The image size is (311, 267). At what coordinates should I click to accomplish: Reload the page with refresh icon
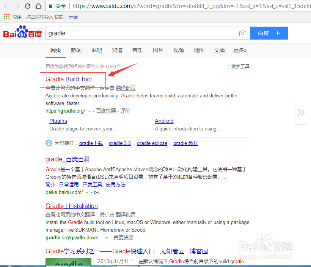(x=28, y=6)
